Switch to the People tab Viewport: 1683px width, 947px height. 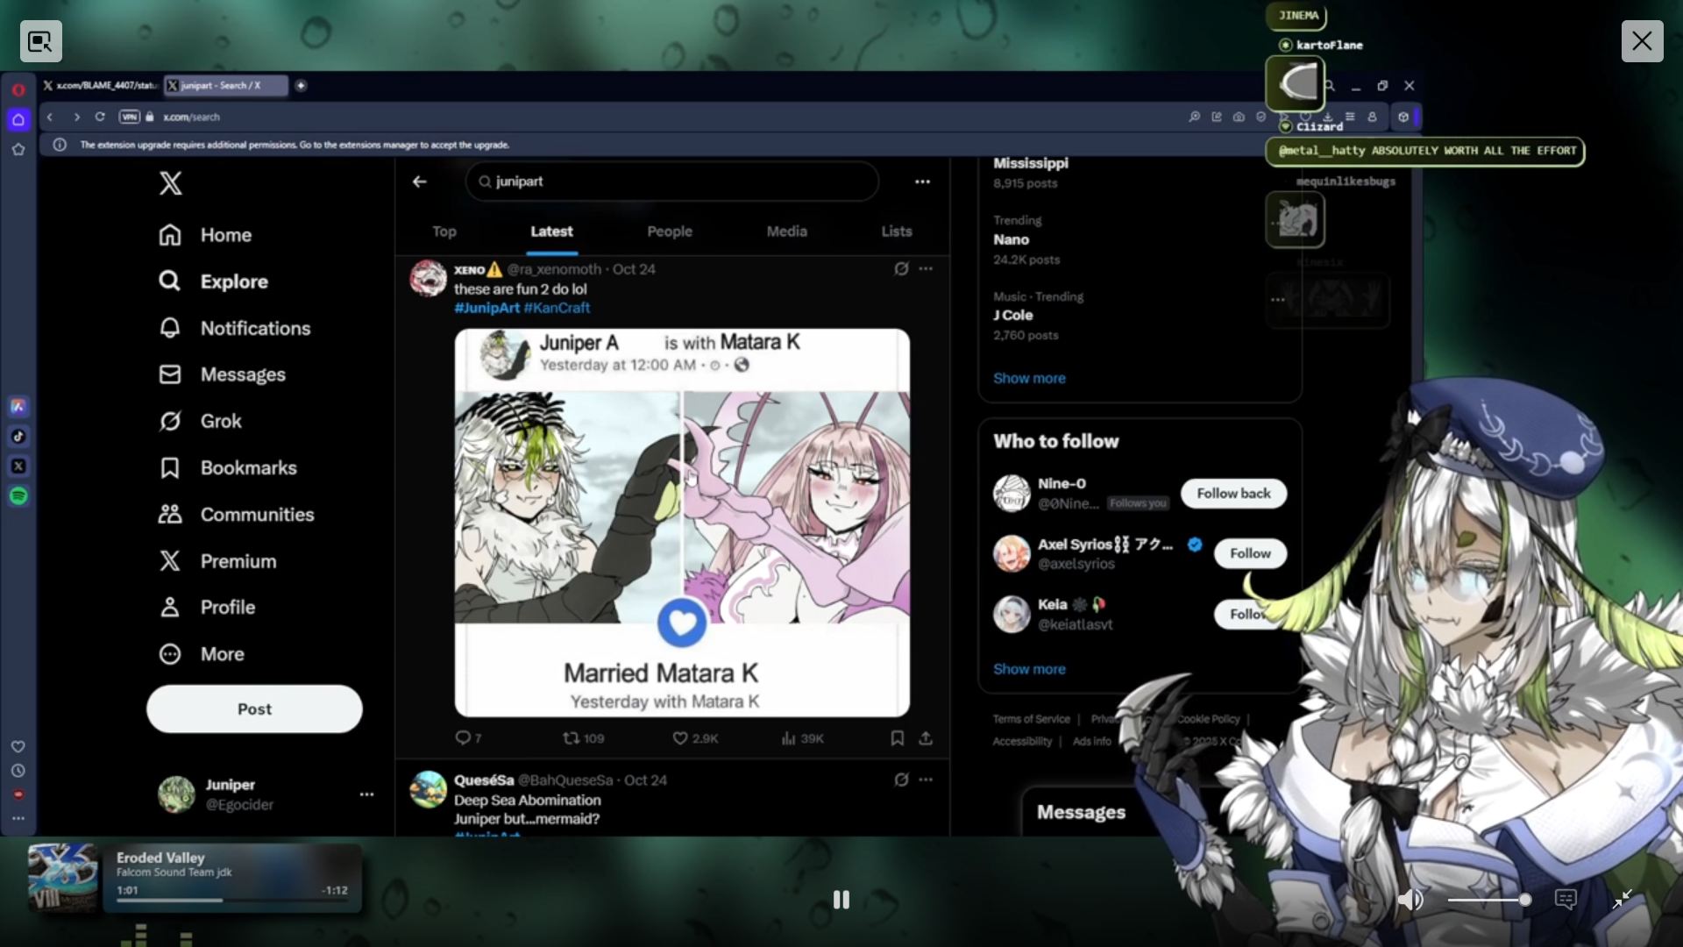click(x=669, y=231)
